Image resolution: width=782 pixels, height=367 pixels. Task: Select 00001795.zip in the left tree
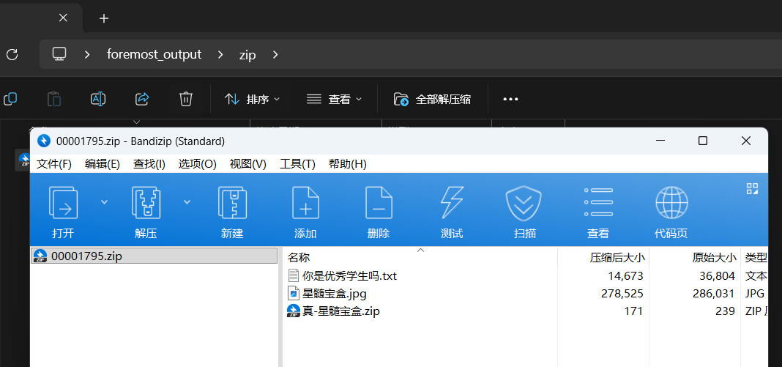pyautogui.click(x=154, y=256)
